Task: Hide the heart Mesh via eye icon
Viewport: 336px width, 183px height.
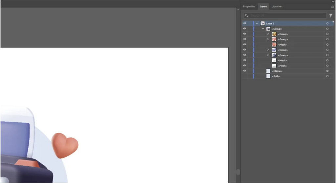Action: coord(244,44)
